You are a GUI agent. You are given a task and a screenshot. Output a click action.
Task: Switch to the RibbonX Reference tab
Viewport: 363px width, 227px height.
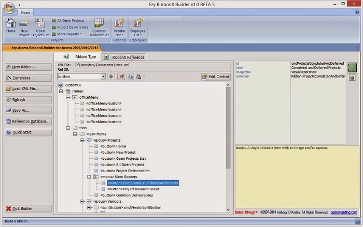(124, 57)
